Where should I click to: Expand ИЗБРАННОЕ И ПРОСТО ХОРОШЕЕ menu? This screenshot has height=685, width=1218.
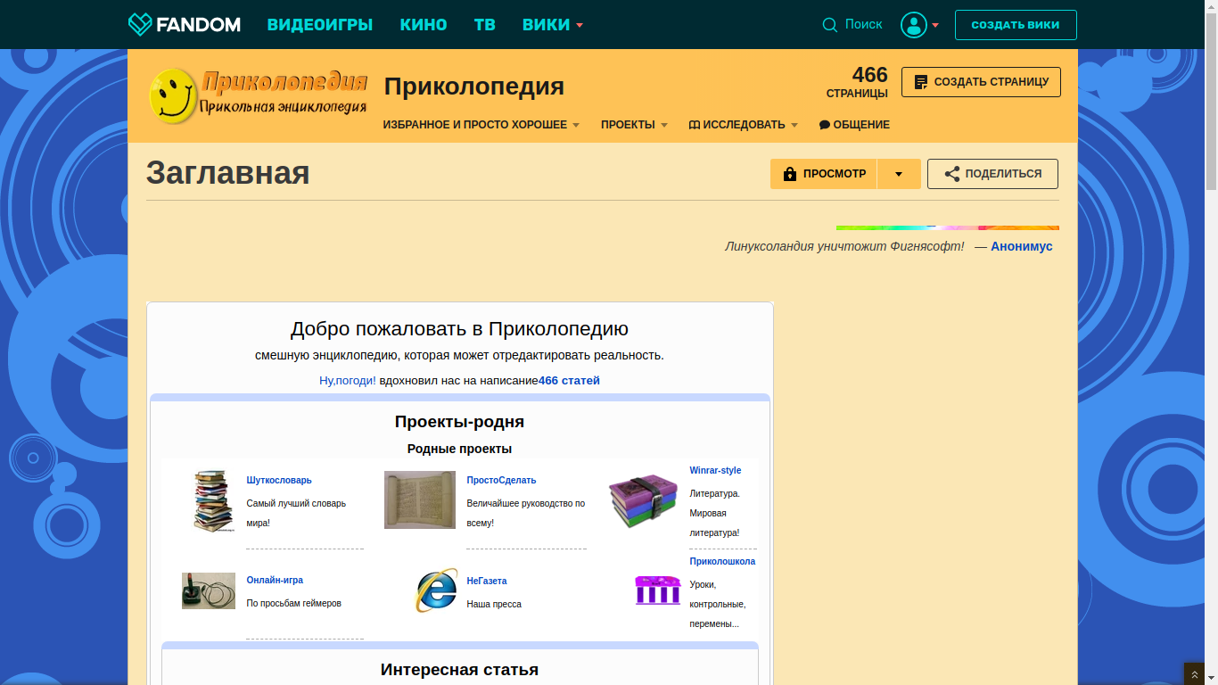[x=481, y=125]
